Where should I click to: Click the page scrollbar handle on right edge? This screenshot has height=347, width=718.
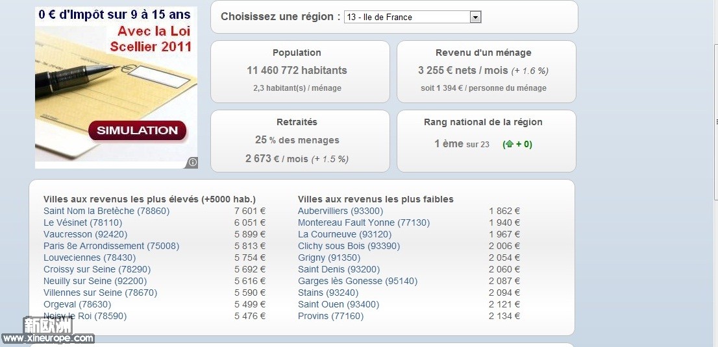tap(715, 121)
